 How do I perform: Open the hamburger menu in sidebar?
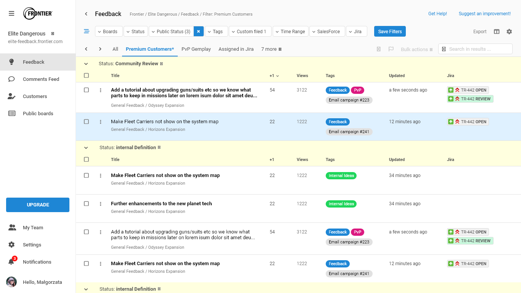coord(11,14)
